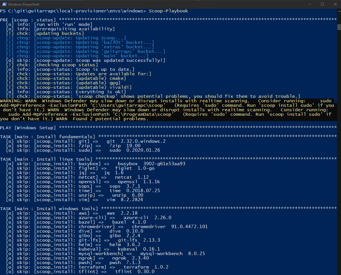341x275 pixels.
Task: Click the 'tflint 0.30.0' line
Action: pos(80,272)
